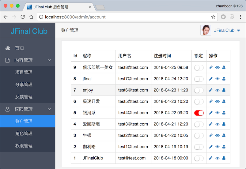Click the zhanbocn@126 Chrome profile button
This screenshot has height=169, width=246.
(229, 6)
